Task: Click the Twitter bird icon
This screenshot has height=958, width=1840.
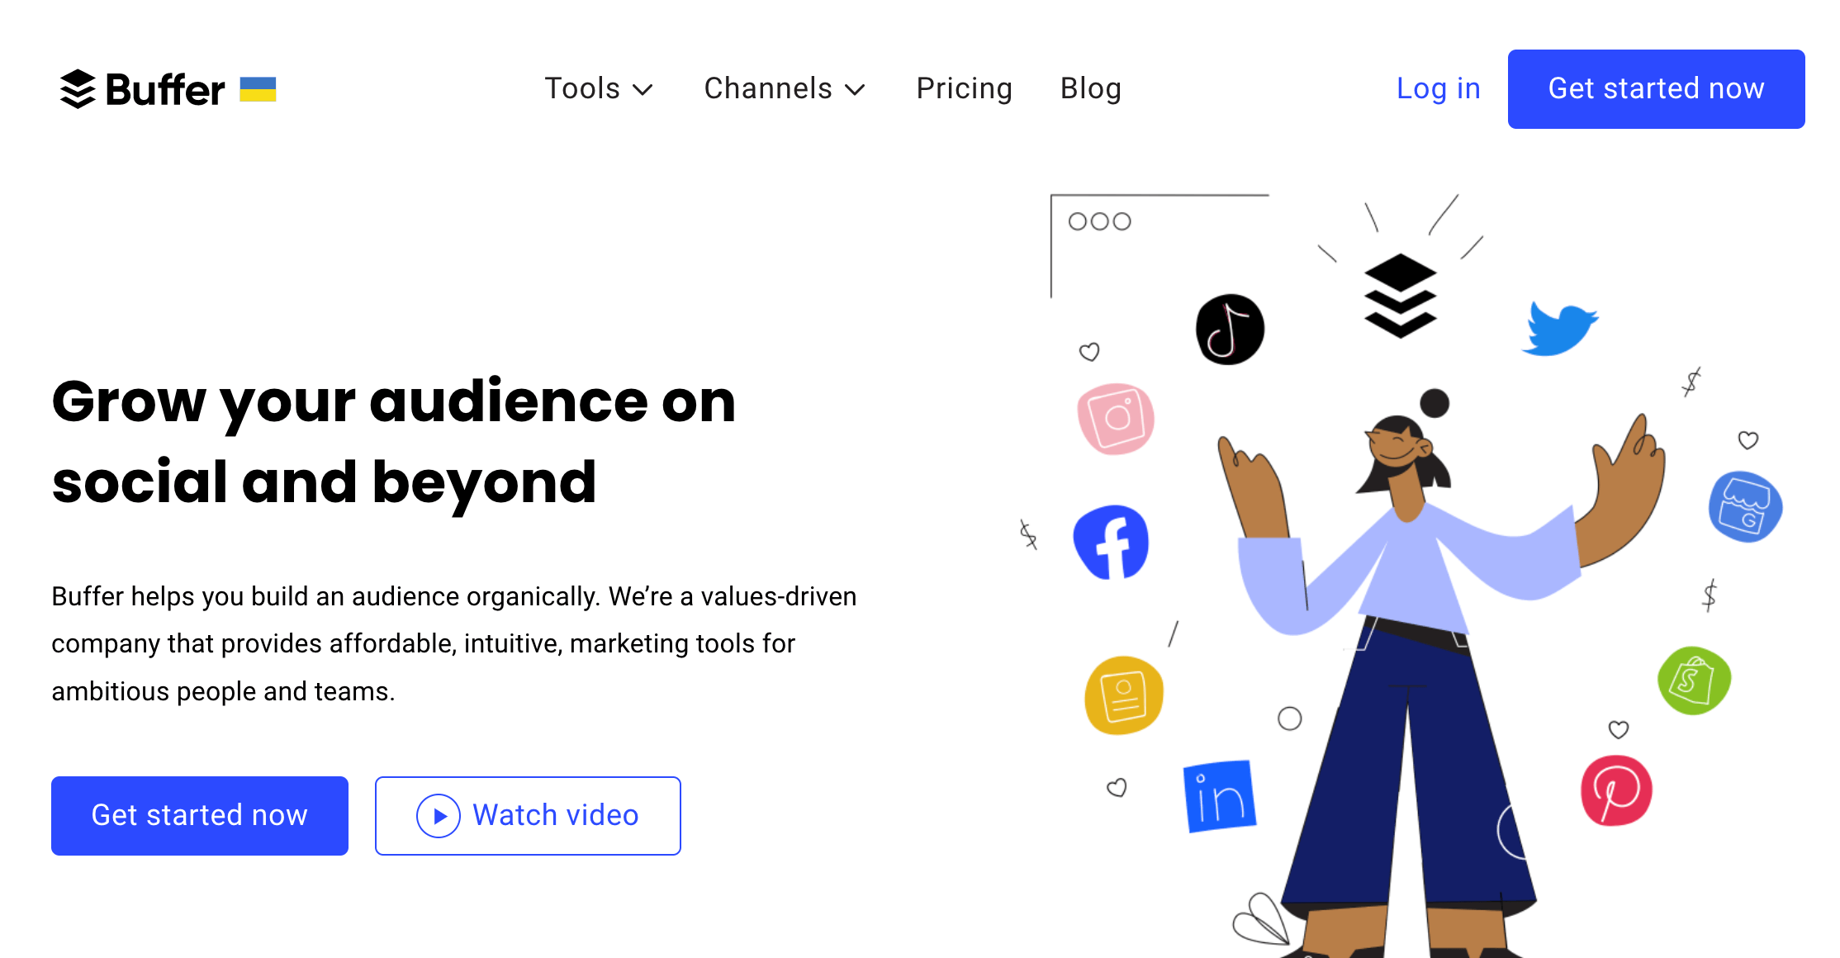Action: [1561, 329]
